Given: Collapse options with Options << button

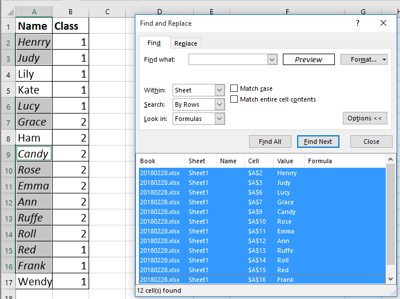Looking at the screenshot, I should tap(364, 118).
